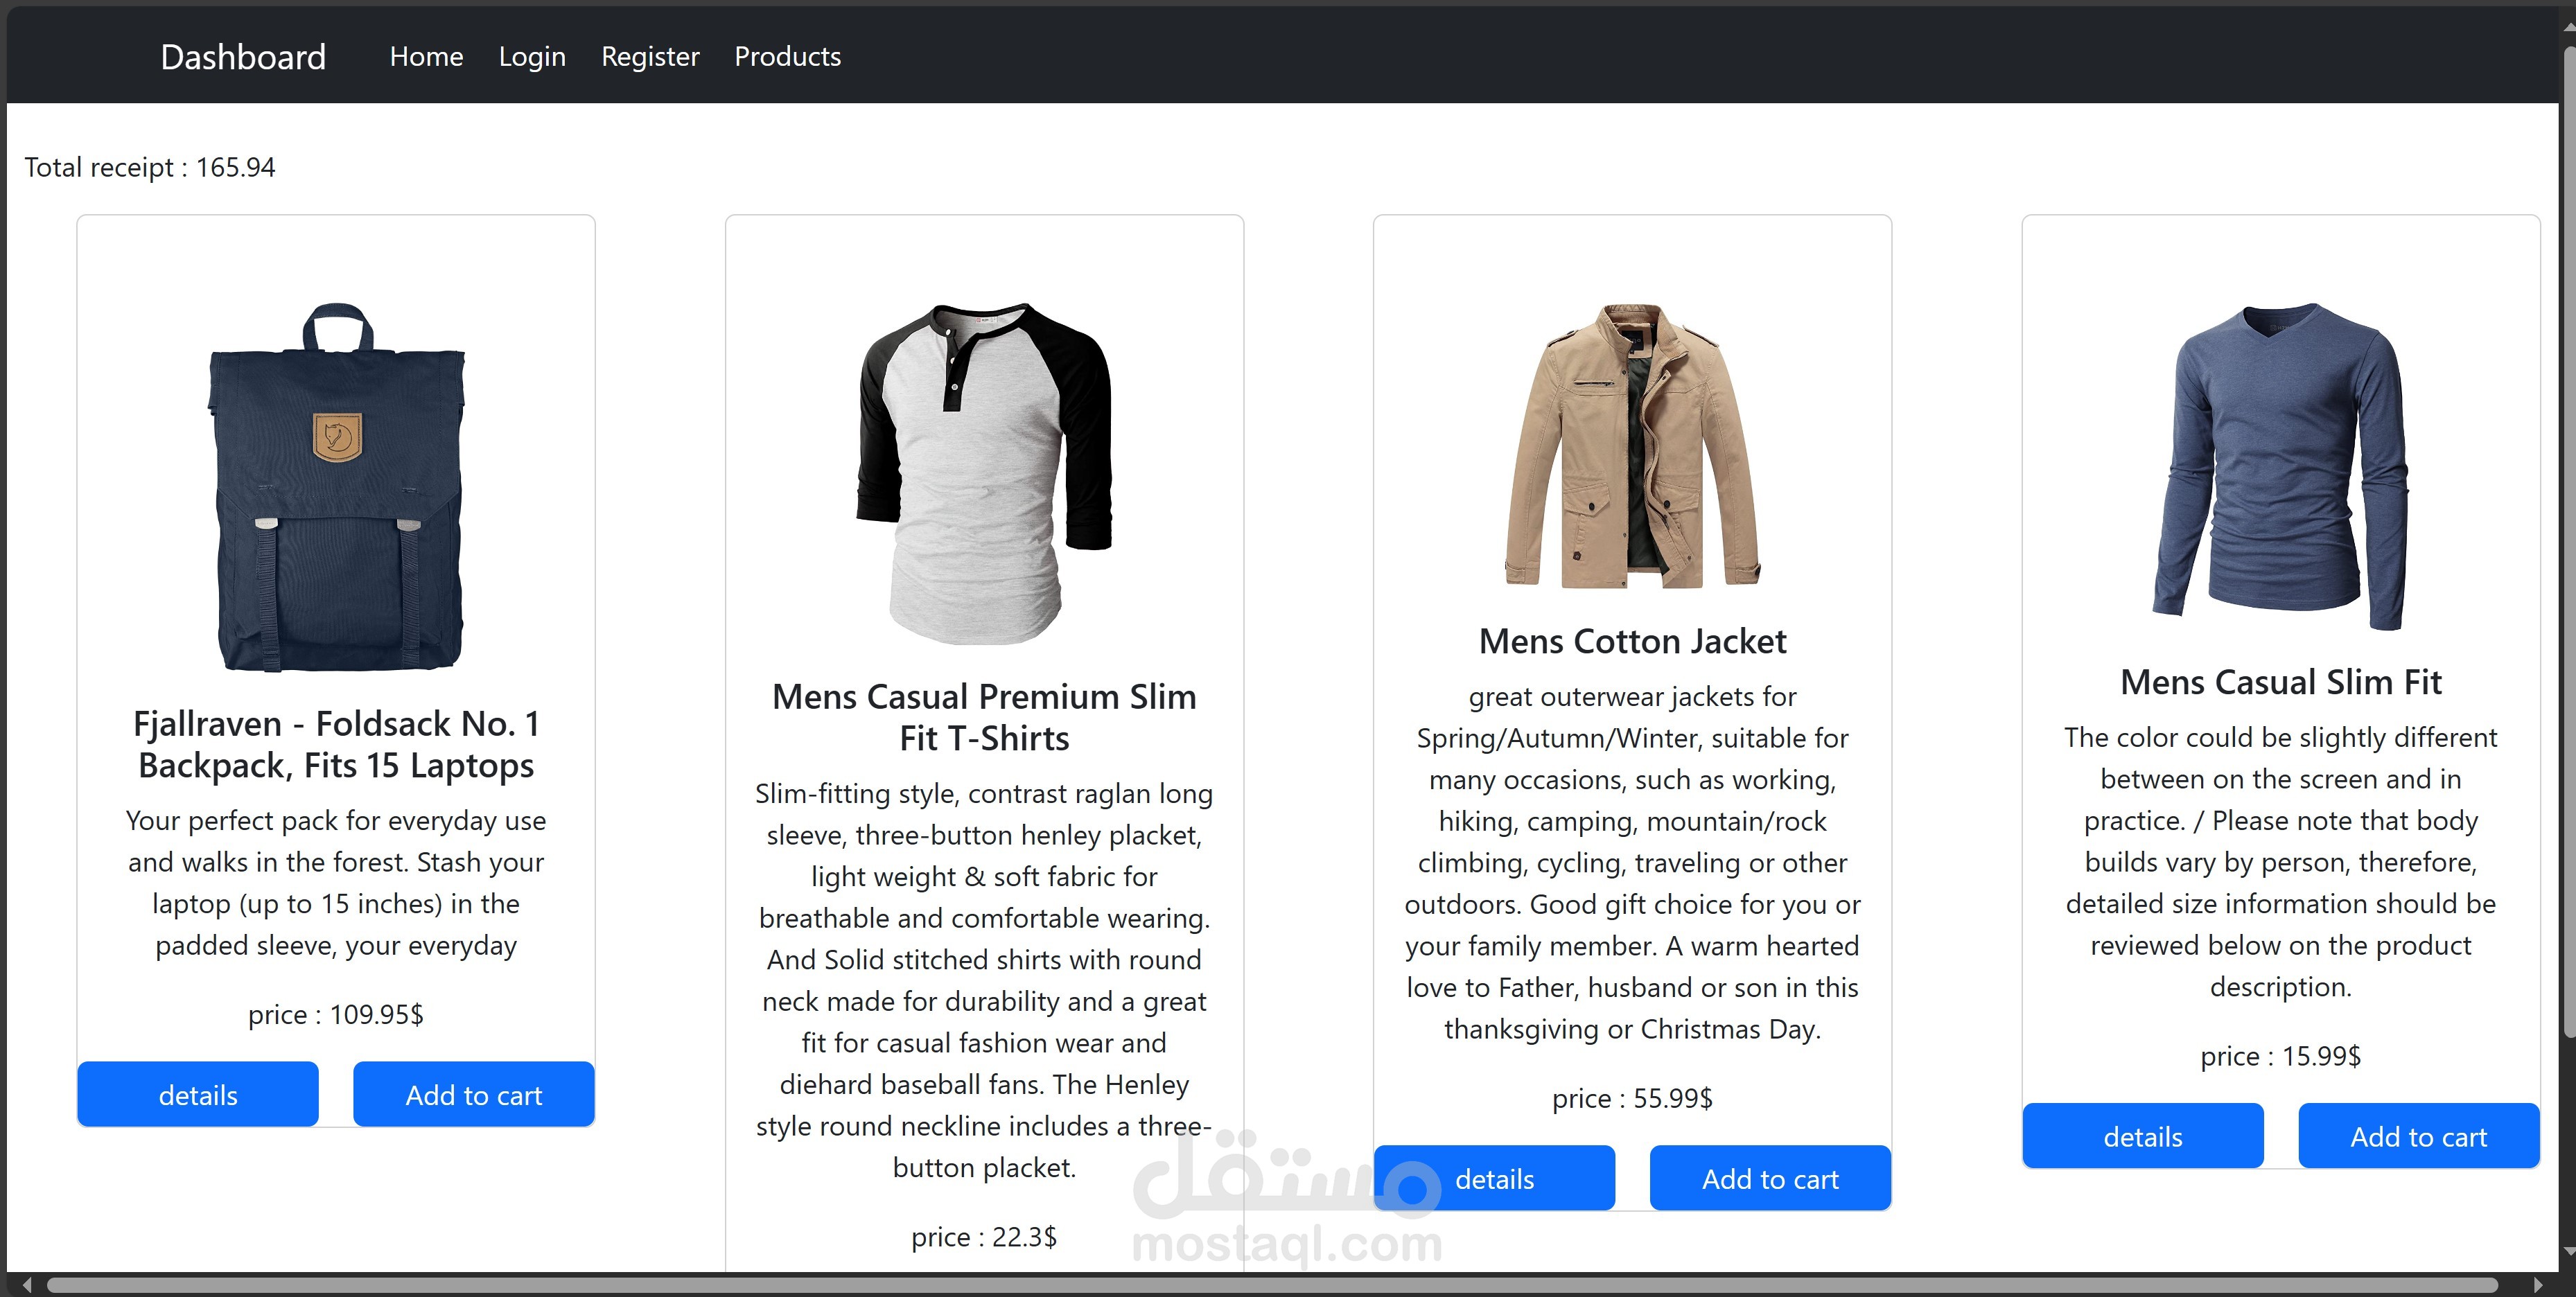Open the Register page

(650, 57)
